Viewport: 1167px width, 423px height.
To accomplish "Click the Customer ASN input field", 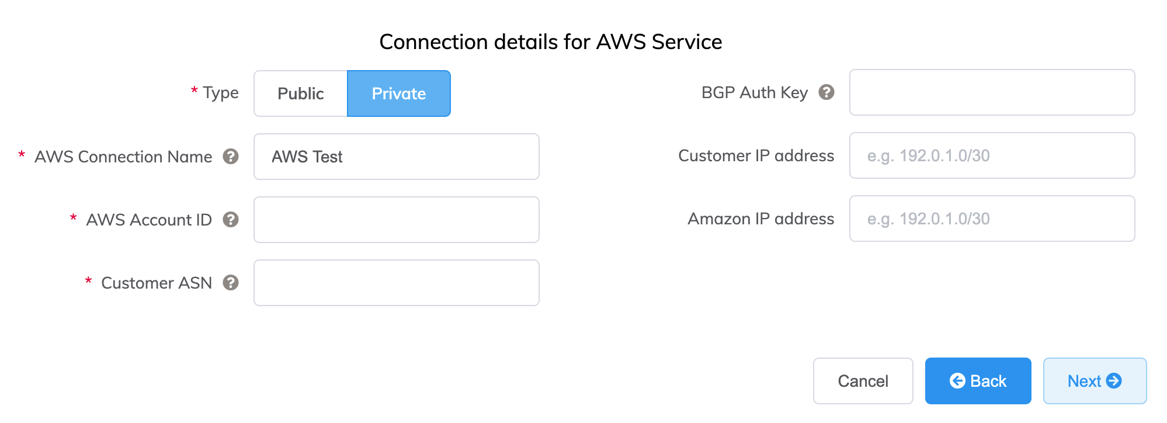I will [x=396, y=282].
